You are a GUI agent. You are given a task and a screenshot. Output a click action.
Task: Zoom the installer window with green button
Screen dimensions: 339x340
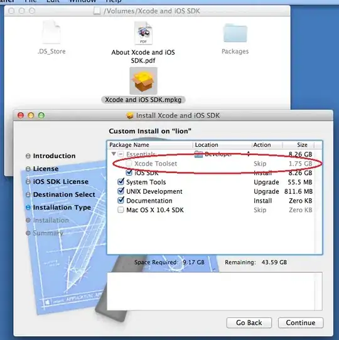pos(41,115)
